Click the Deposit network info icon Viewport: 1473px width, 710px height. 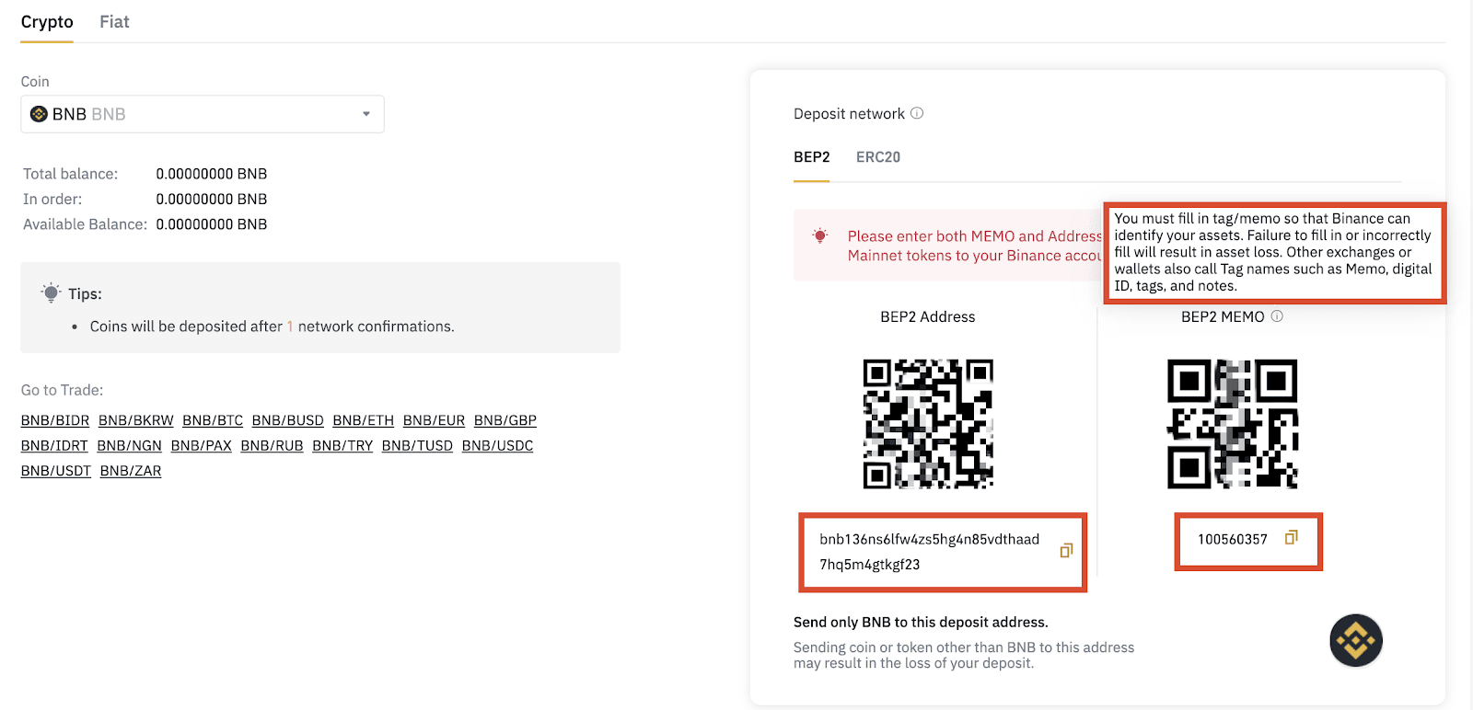click(x=917, y=113)
